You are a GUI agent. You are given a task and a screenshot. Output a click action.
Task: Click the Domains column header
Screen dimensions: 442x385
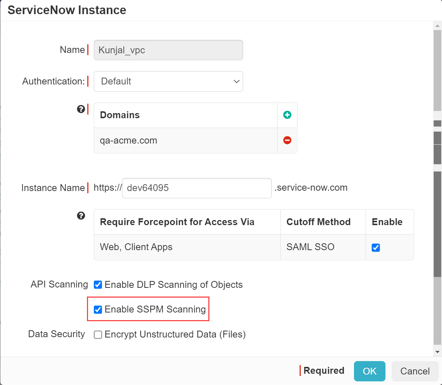coord(120,115)
